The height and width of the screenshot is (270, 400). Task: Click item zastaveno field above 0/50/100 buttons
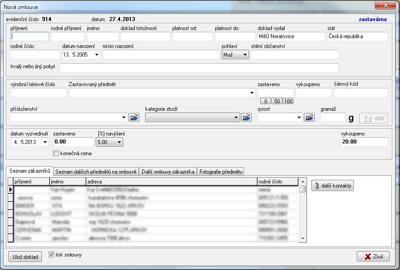coord(276,93)
